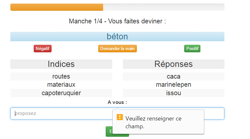Click the Veuillez renseigner ce champ message
The height and width of the screenshot is (139, 250).
[153, 122]
